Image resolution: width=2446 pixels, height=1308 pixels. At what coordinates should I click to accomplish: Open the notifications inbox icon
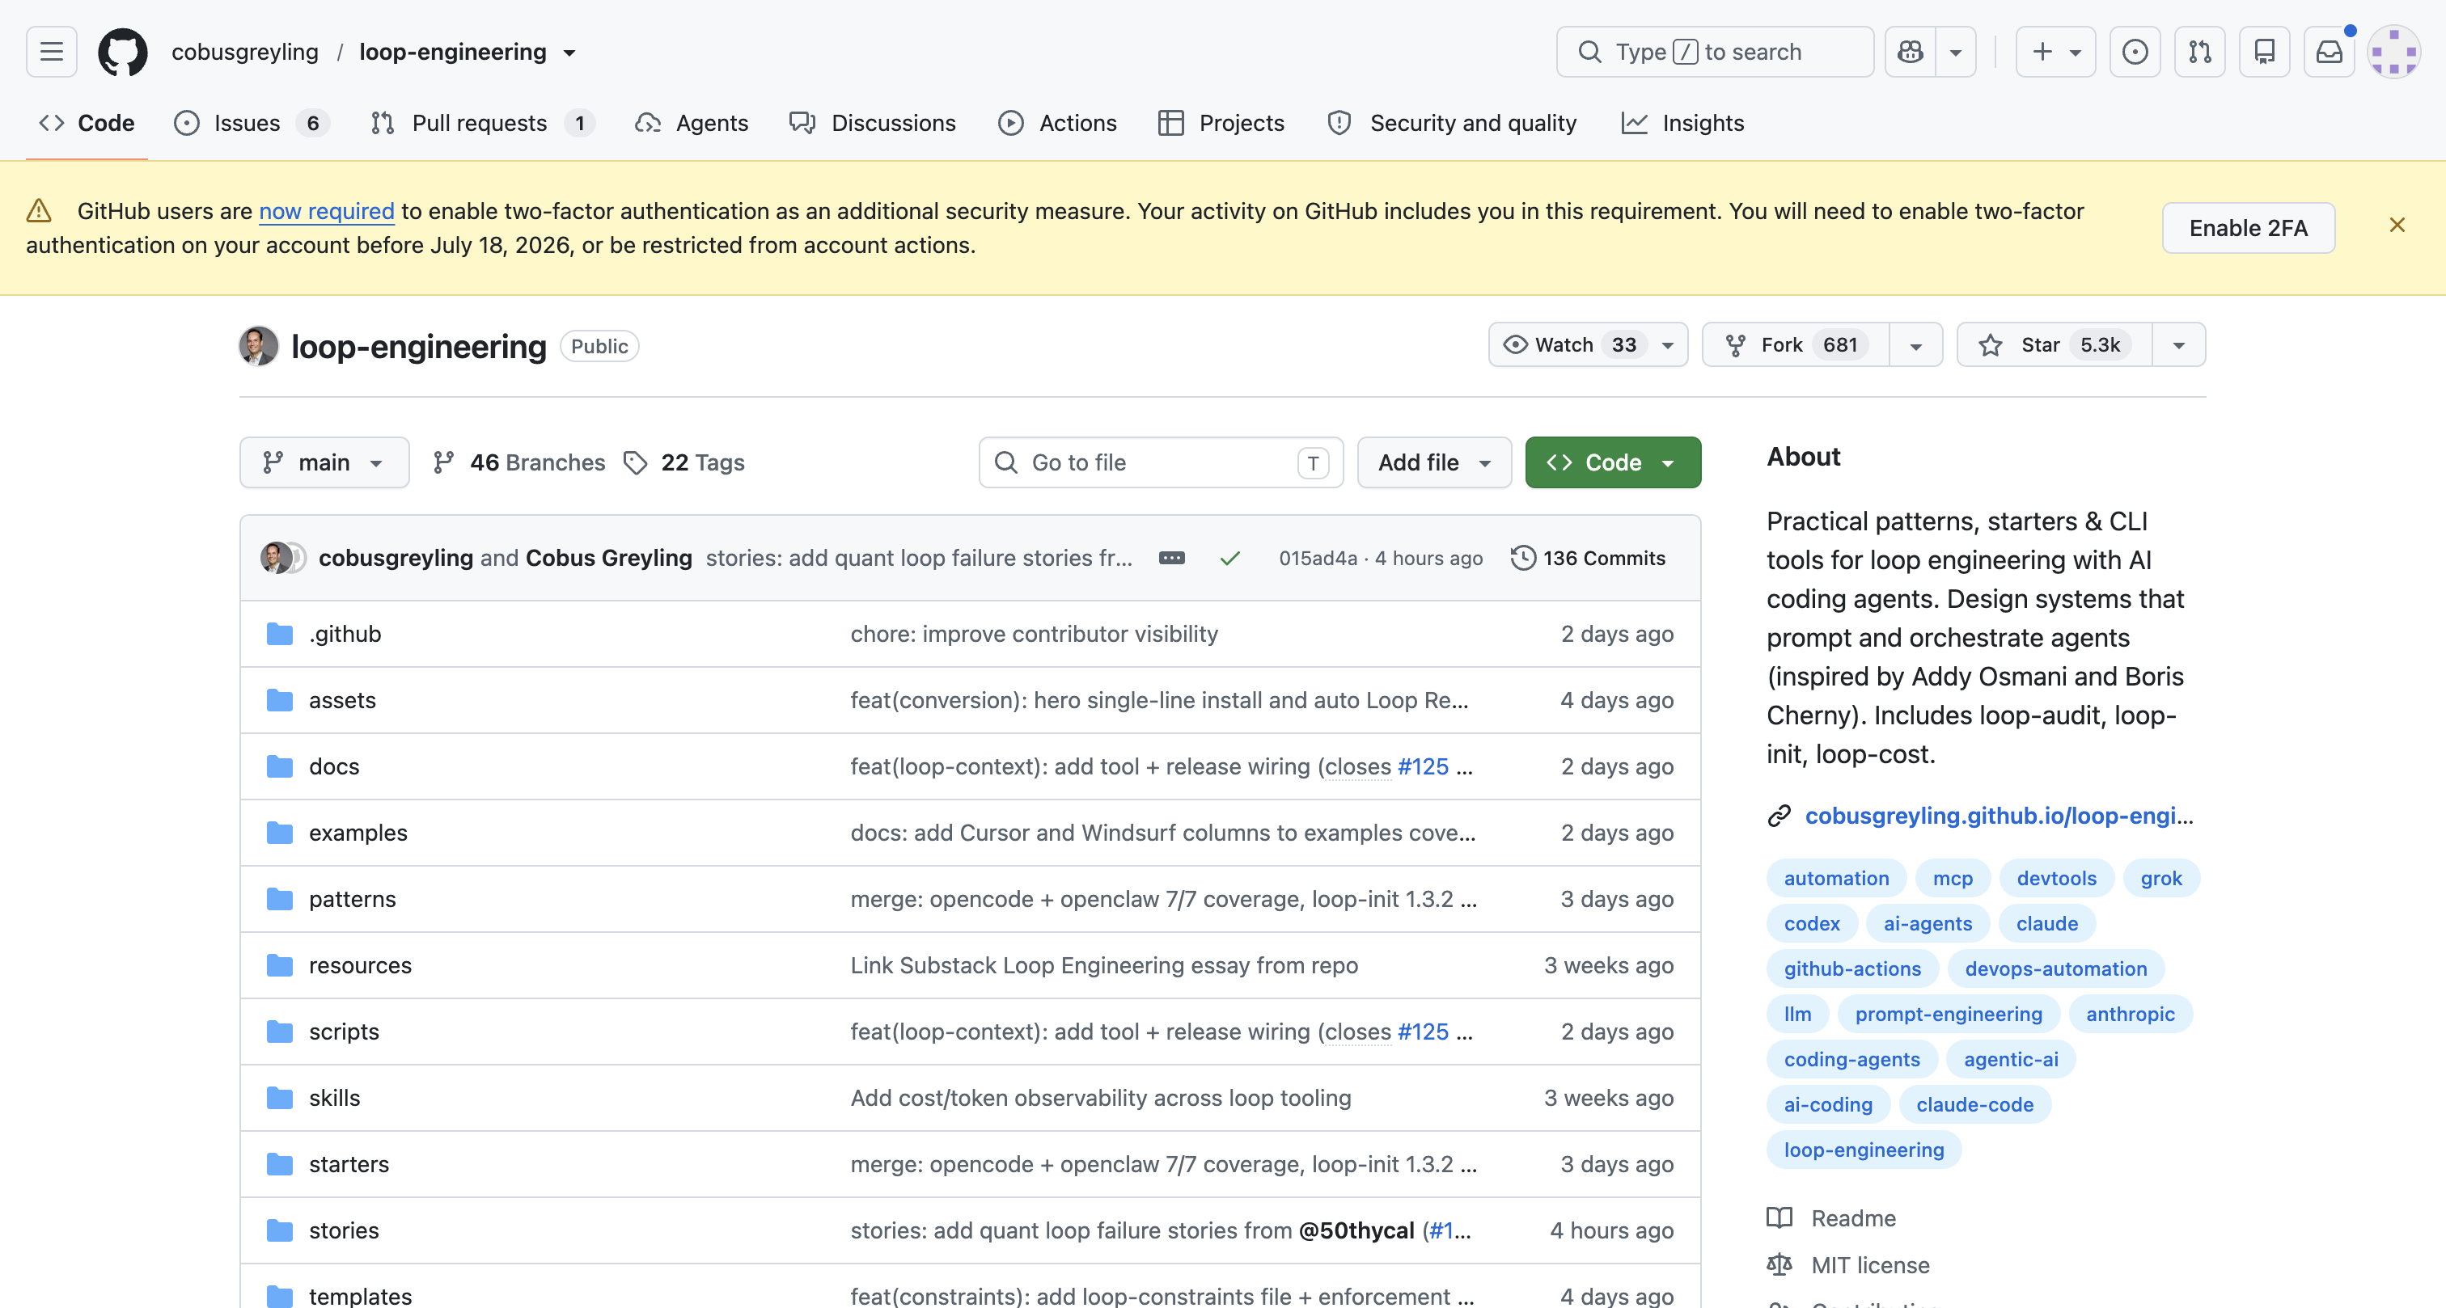(2330, 51)
